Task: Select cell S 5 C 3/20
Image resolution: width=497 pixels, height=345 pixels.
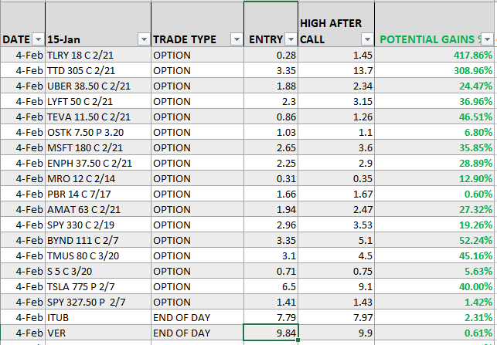Action: point(98,271)
